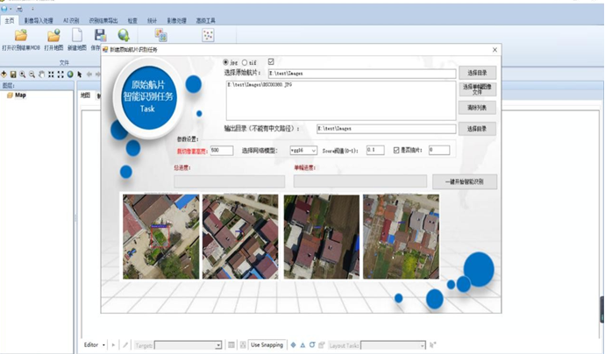Screen dimensions: 605x354
Task: Click the 新建地图 blank page icon
Action: click(x=77, y=35)
